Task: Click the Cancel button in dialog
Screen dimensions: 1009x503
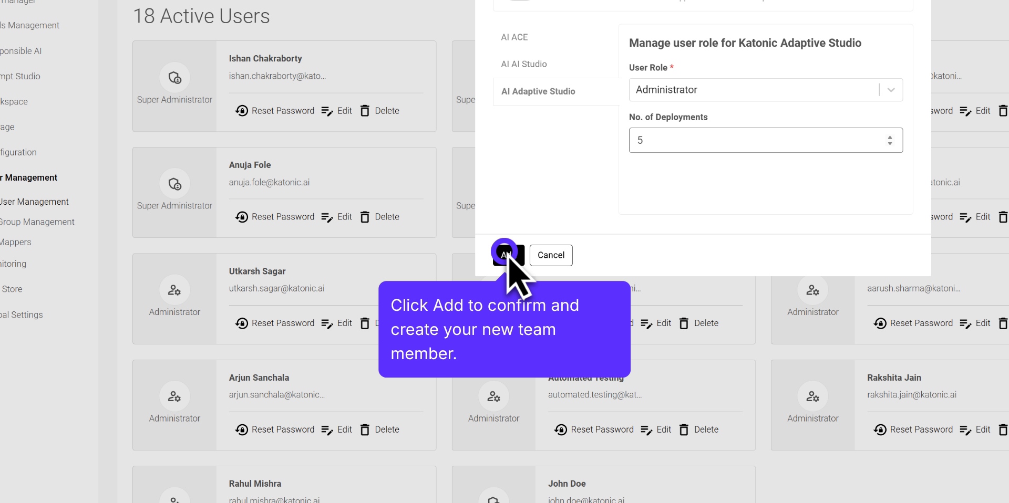Action: point(551,255)
